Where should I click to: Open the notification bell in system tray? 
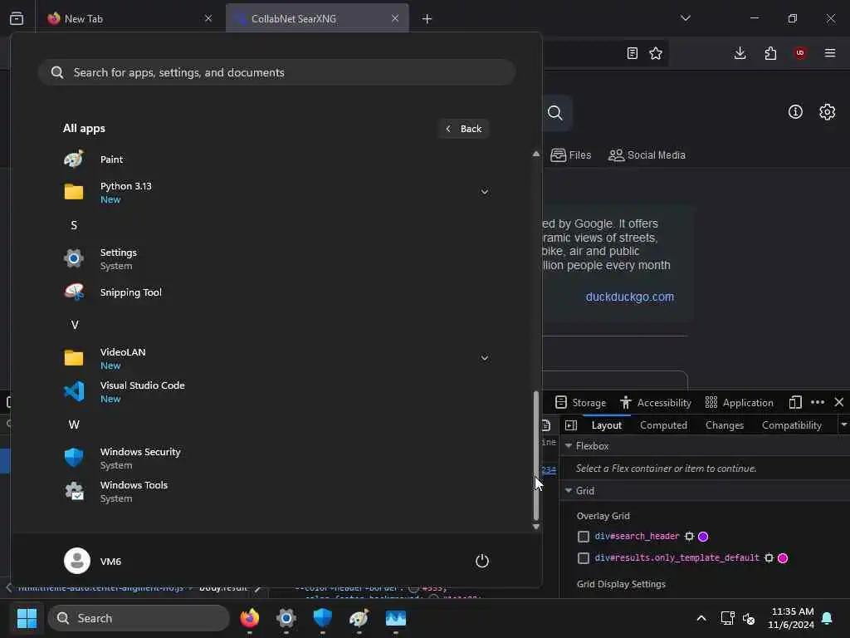[x=827, y=618]
